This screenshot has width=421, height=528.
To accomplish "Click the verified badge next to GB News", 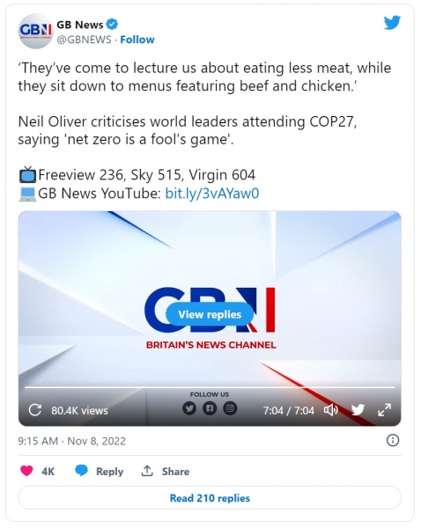I will tap(112, 25).
